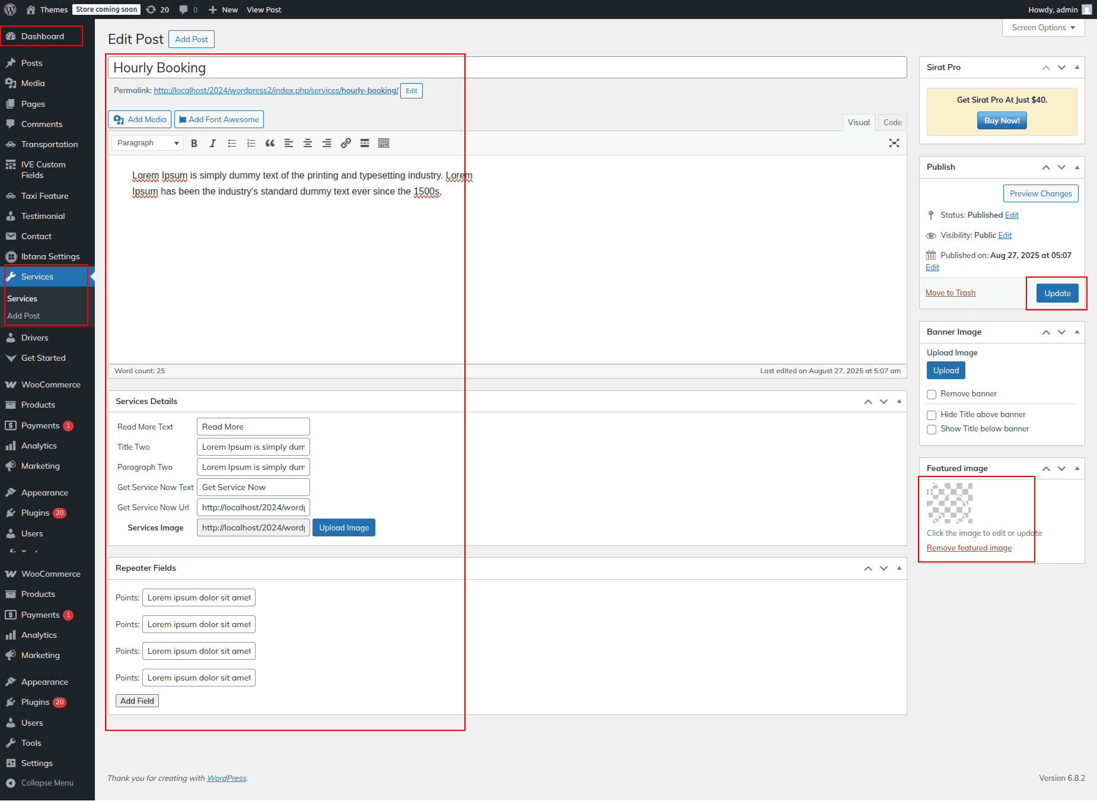Open the Paragraph format dropdown
Viewport: 1097px width, 801px height.
(x=147, y=143)
